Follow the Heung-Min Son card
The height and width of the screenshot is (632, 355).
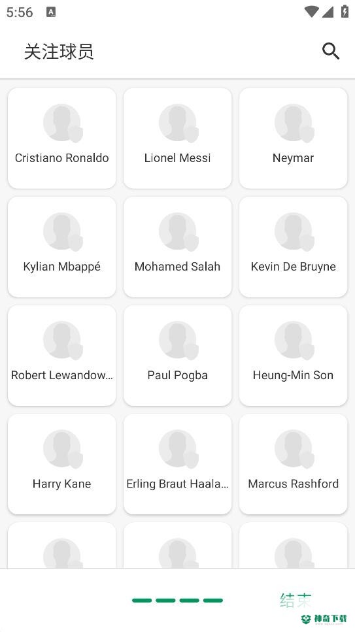294,356
